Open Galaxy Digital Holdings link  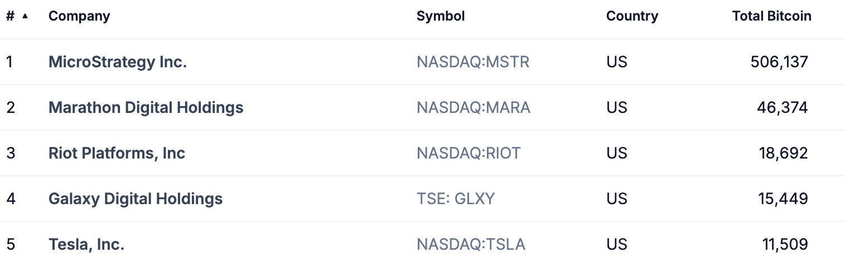(136, 199)
